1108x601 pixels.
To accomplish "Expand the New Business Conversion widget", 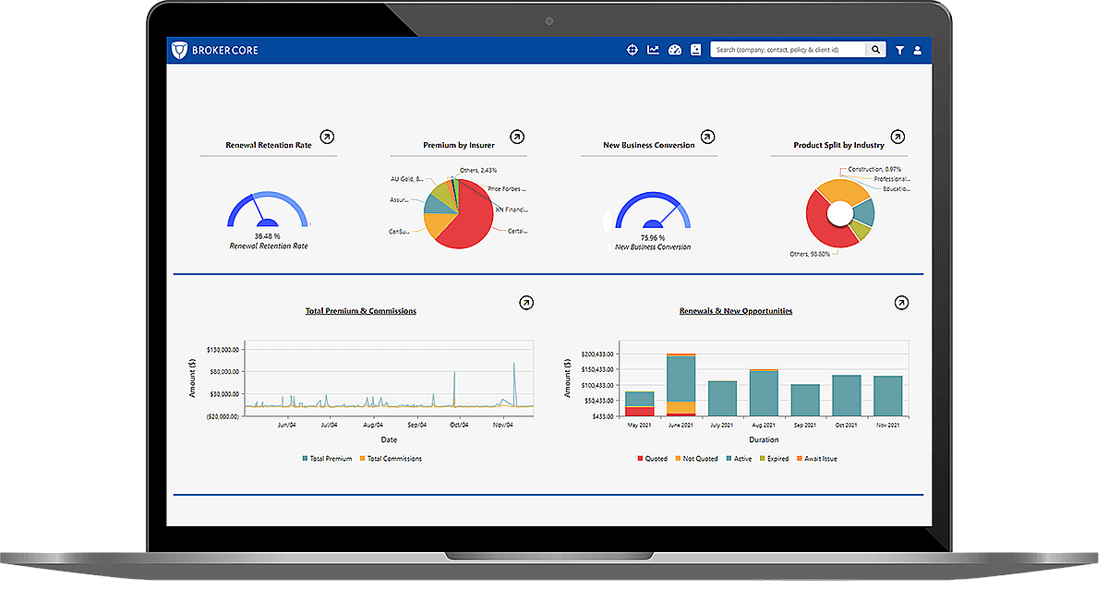I will tap(707, 137).
